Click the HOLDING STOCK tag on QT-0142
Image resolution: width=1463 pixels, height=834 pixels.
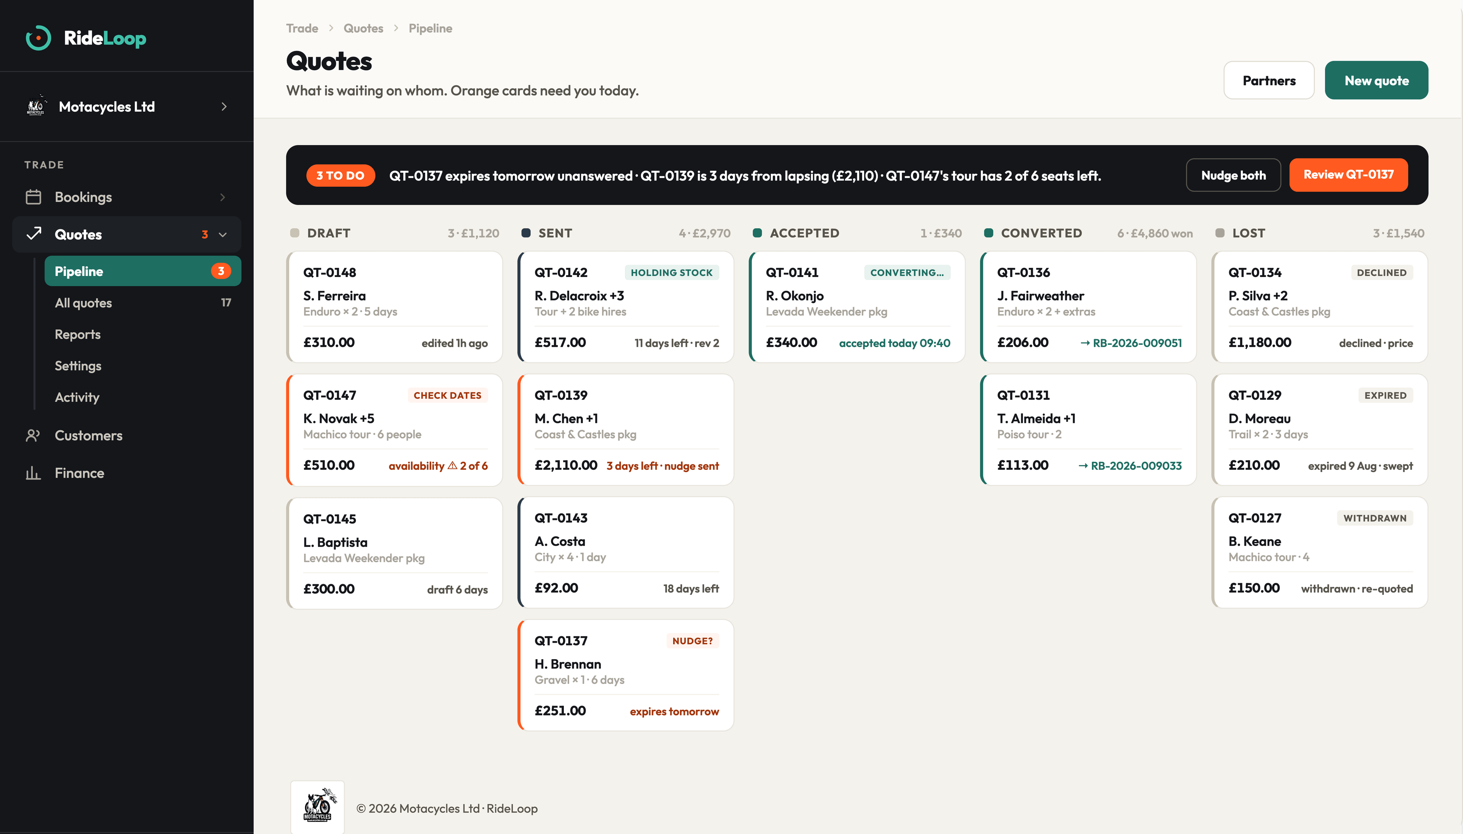click(672, 273)
